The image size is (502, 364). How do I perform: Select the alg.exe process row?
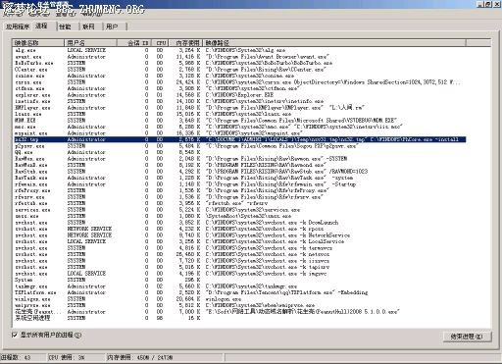tap(239, 50)
